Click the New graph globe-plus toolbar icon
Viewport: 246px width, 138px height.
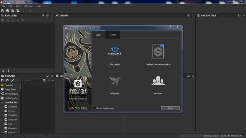point(8,11)
